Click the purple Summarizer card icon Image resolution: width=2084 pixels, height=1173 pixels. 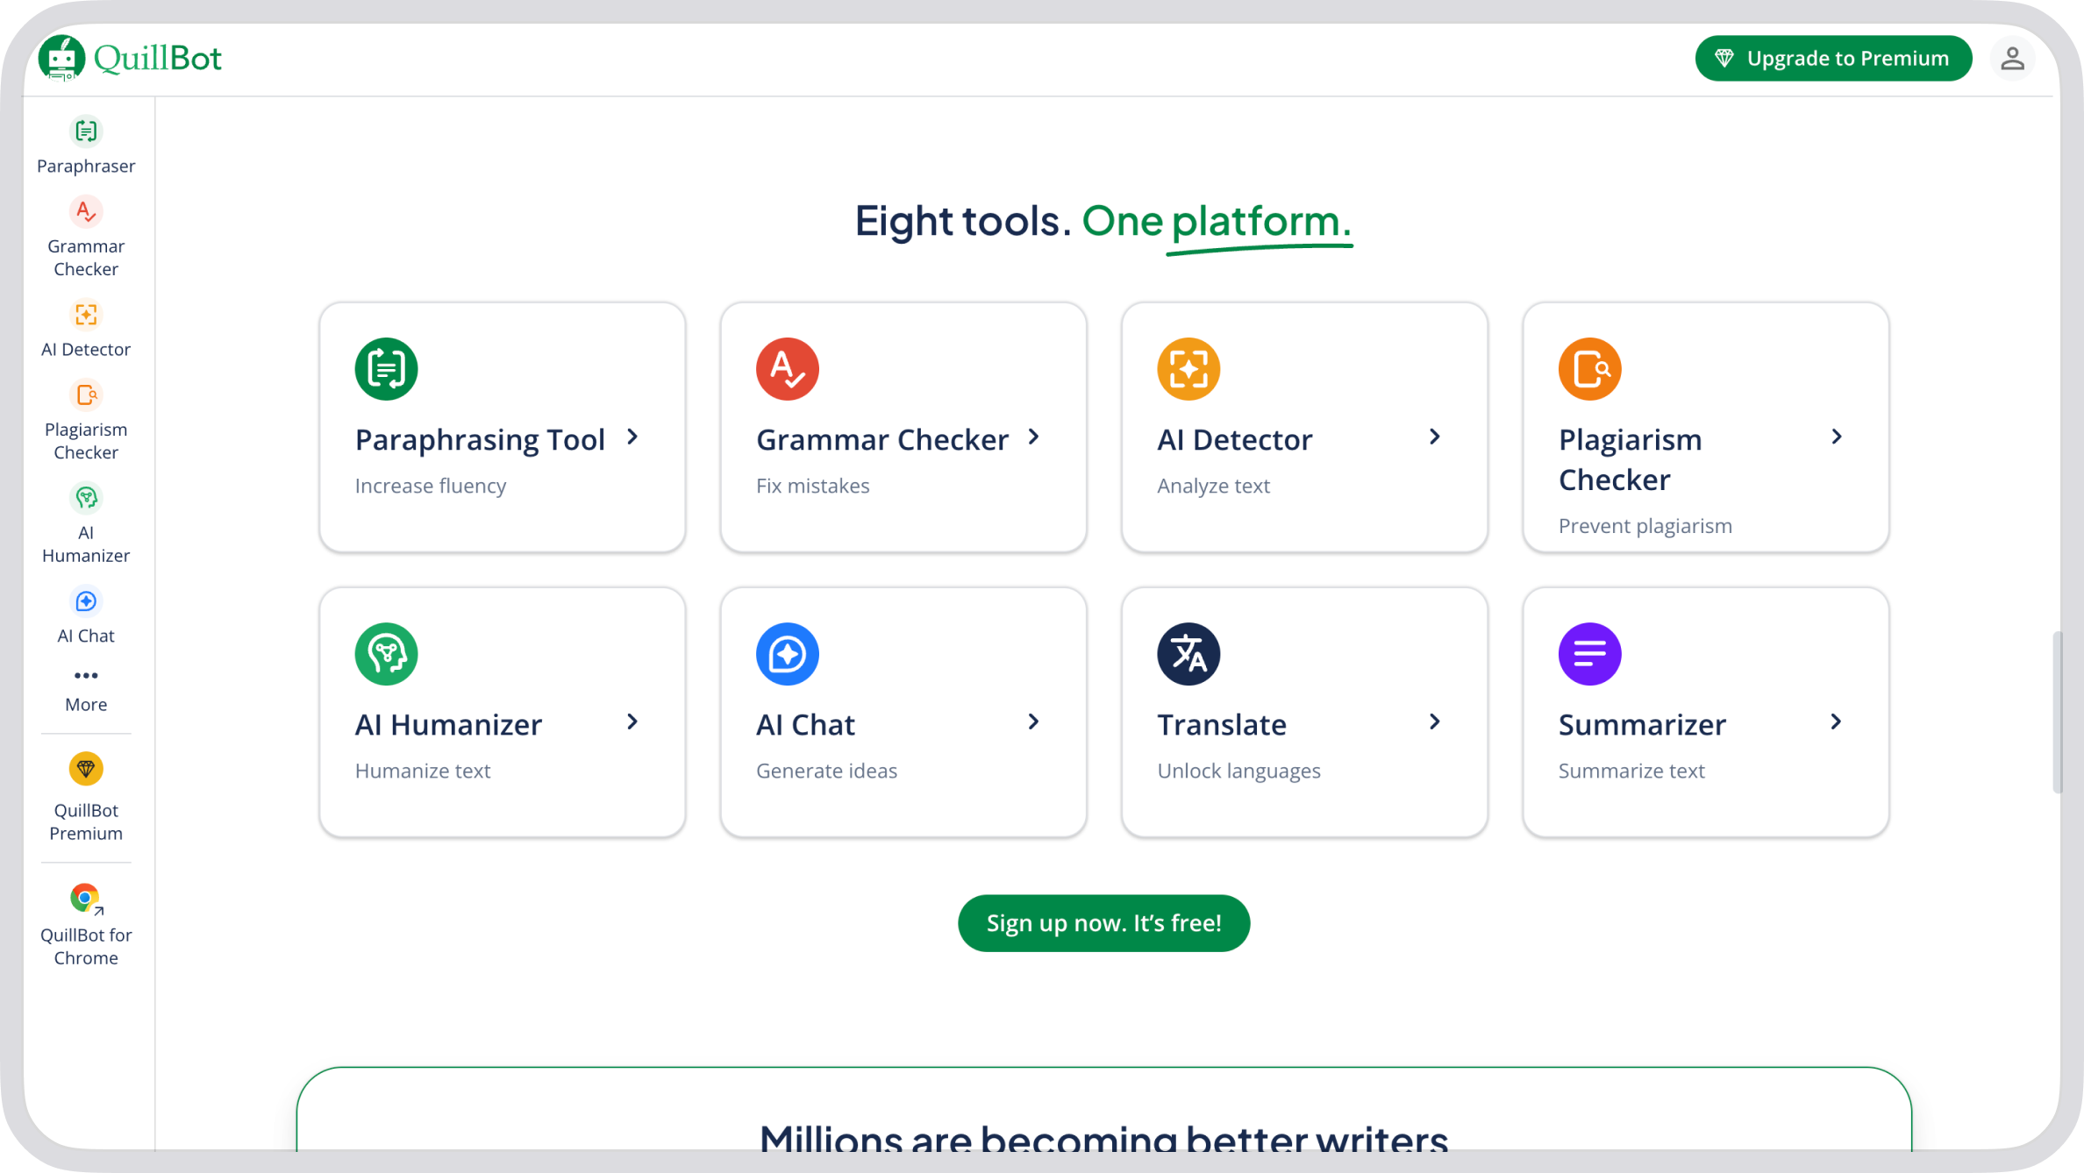(1589, 655)
